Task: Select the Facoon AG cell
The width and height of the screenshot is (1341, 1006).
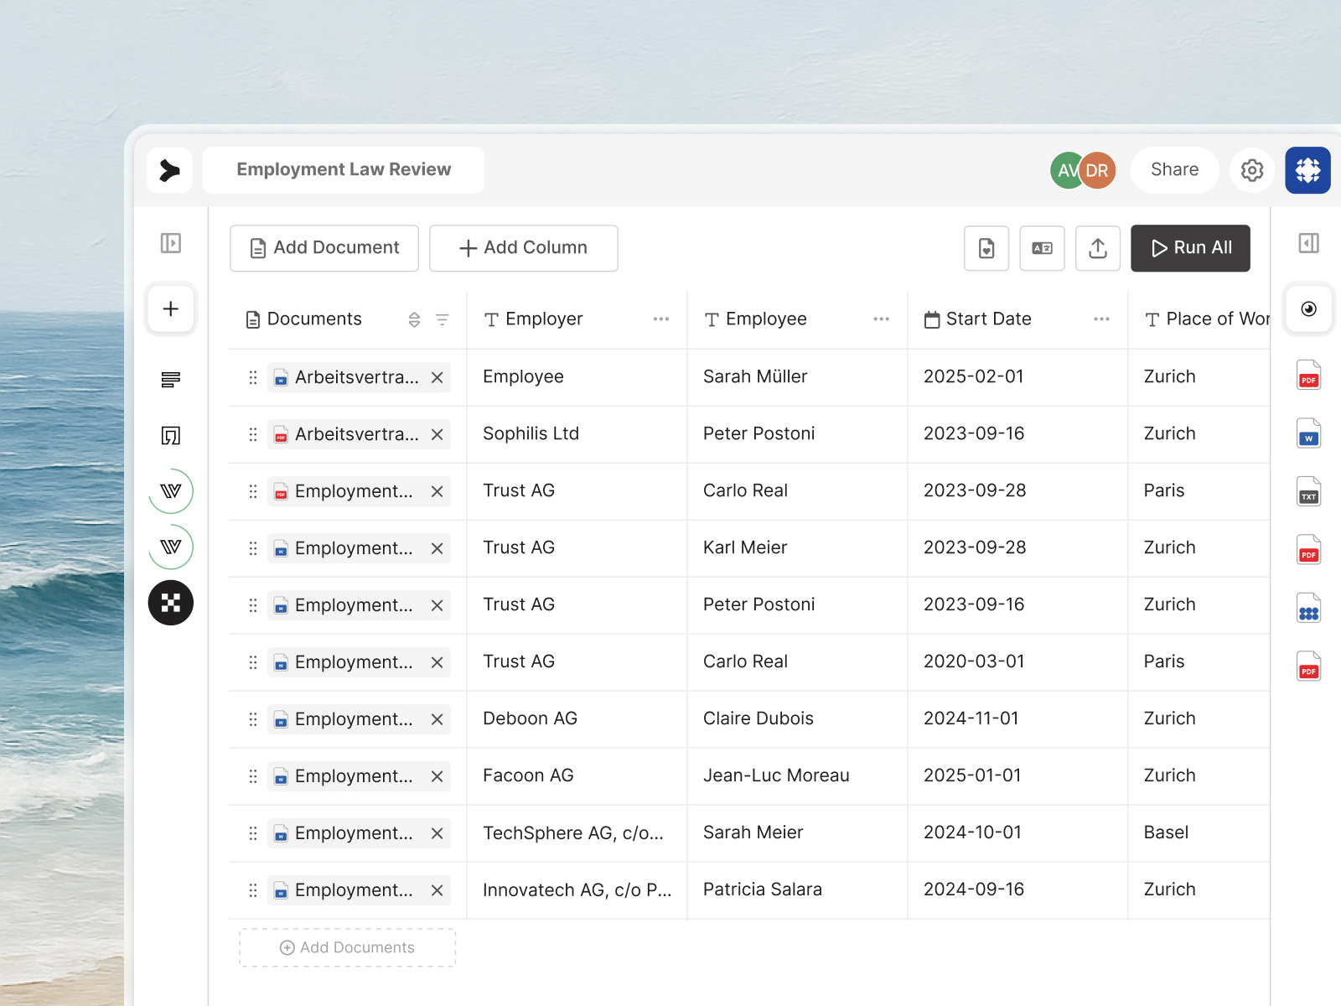Action: point(577,776)
